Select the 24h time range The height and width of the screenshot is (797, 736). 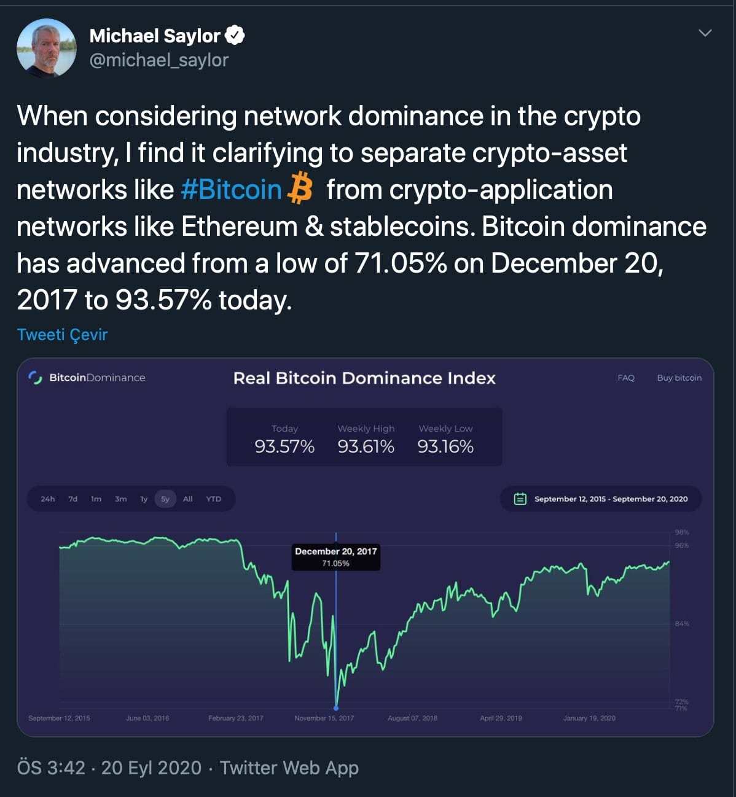(47, 499)
